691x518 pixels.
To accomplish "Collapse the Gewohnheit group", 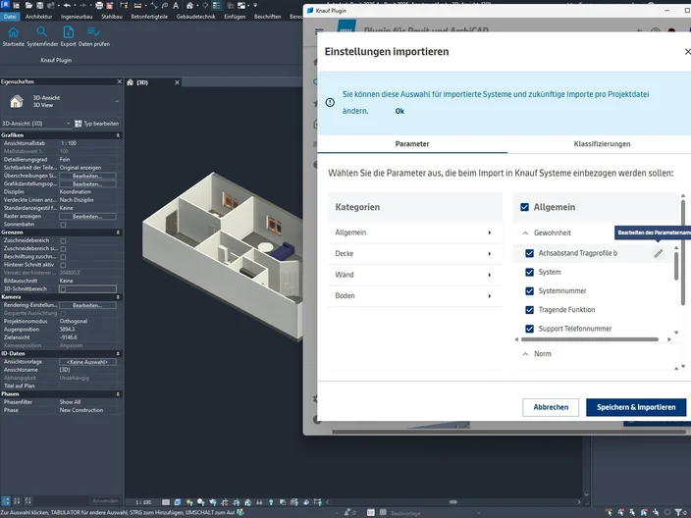I will pos(525,233).
